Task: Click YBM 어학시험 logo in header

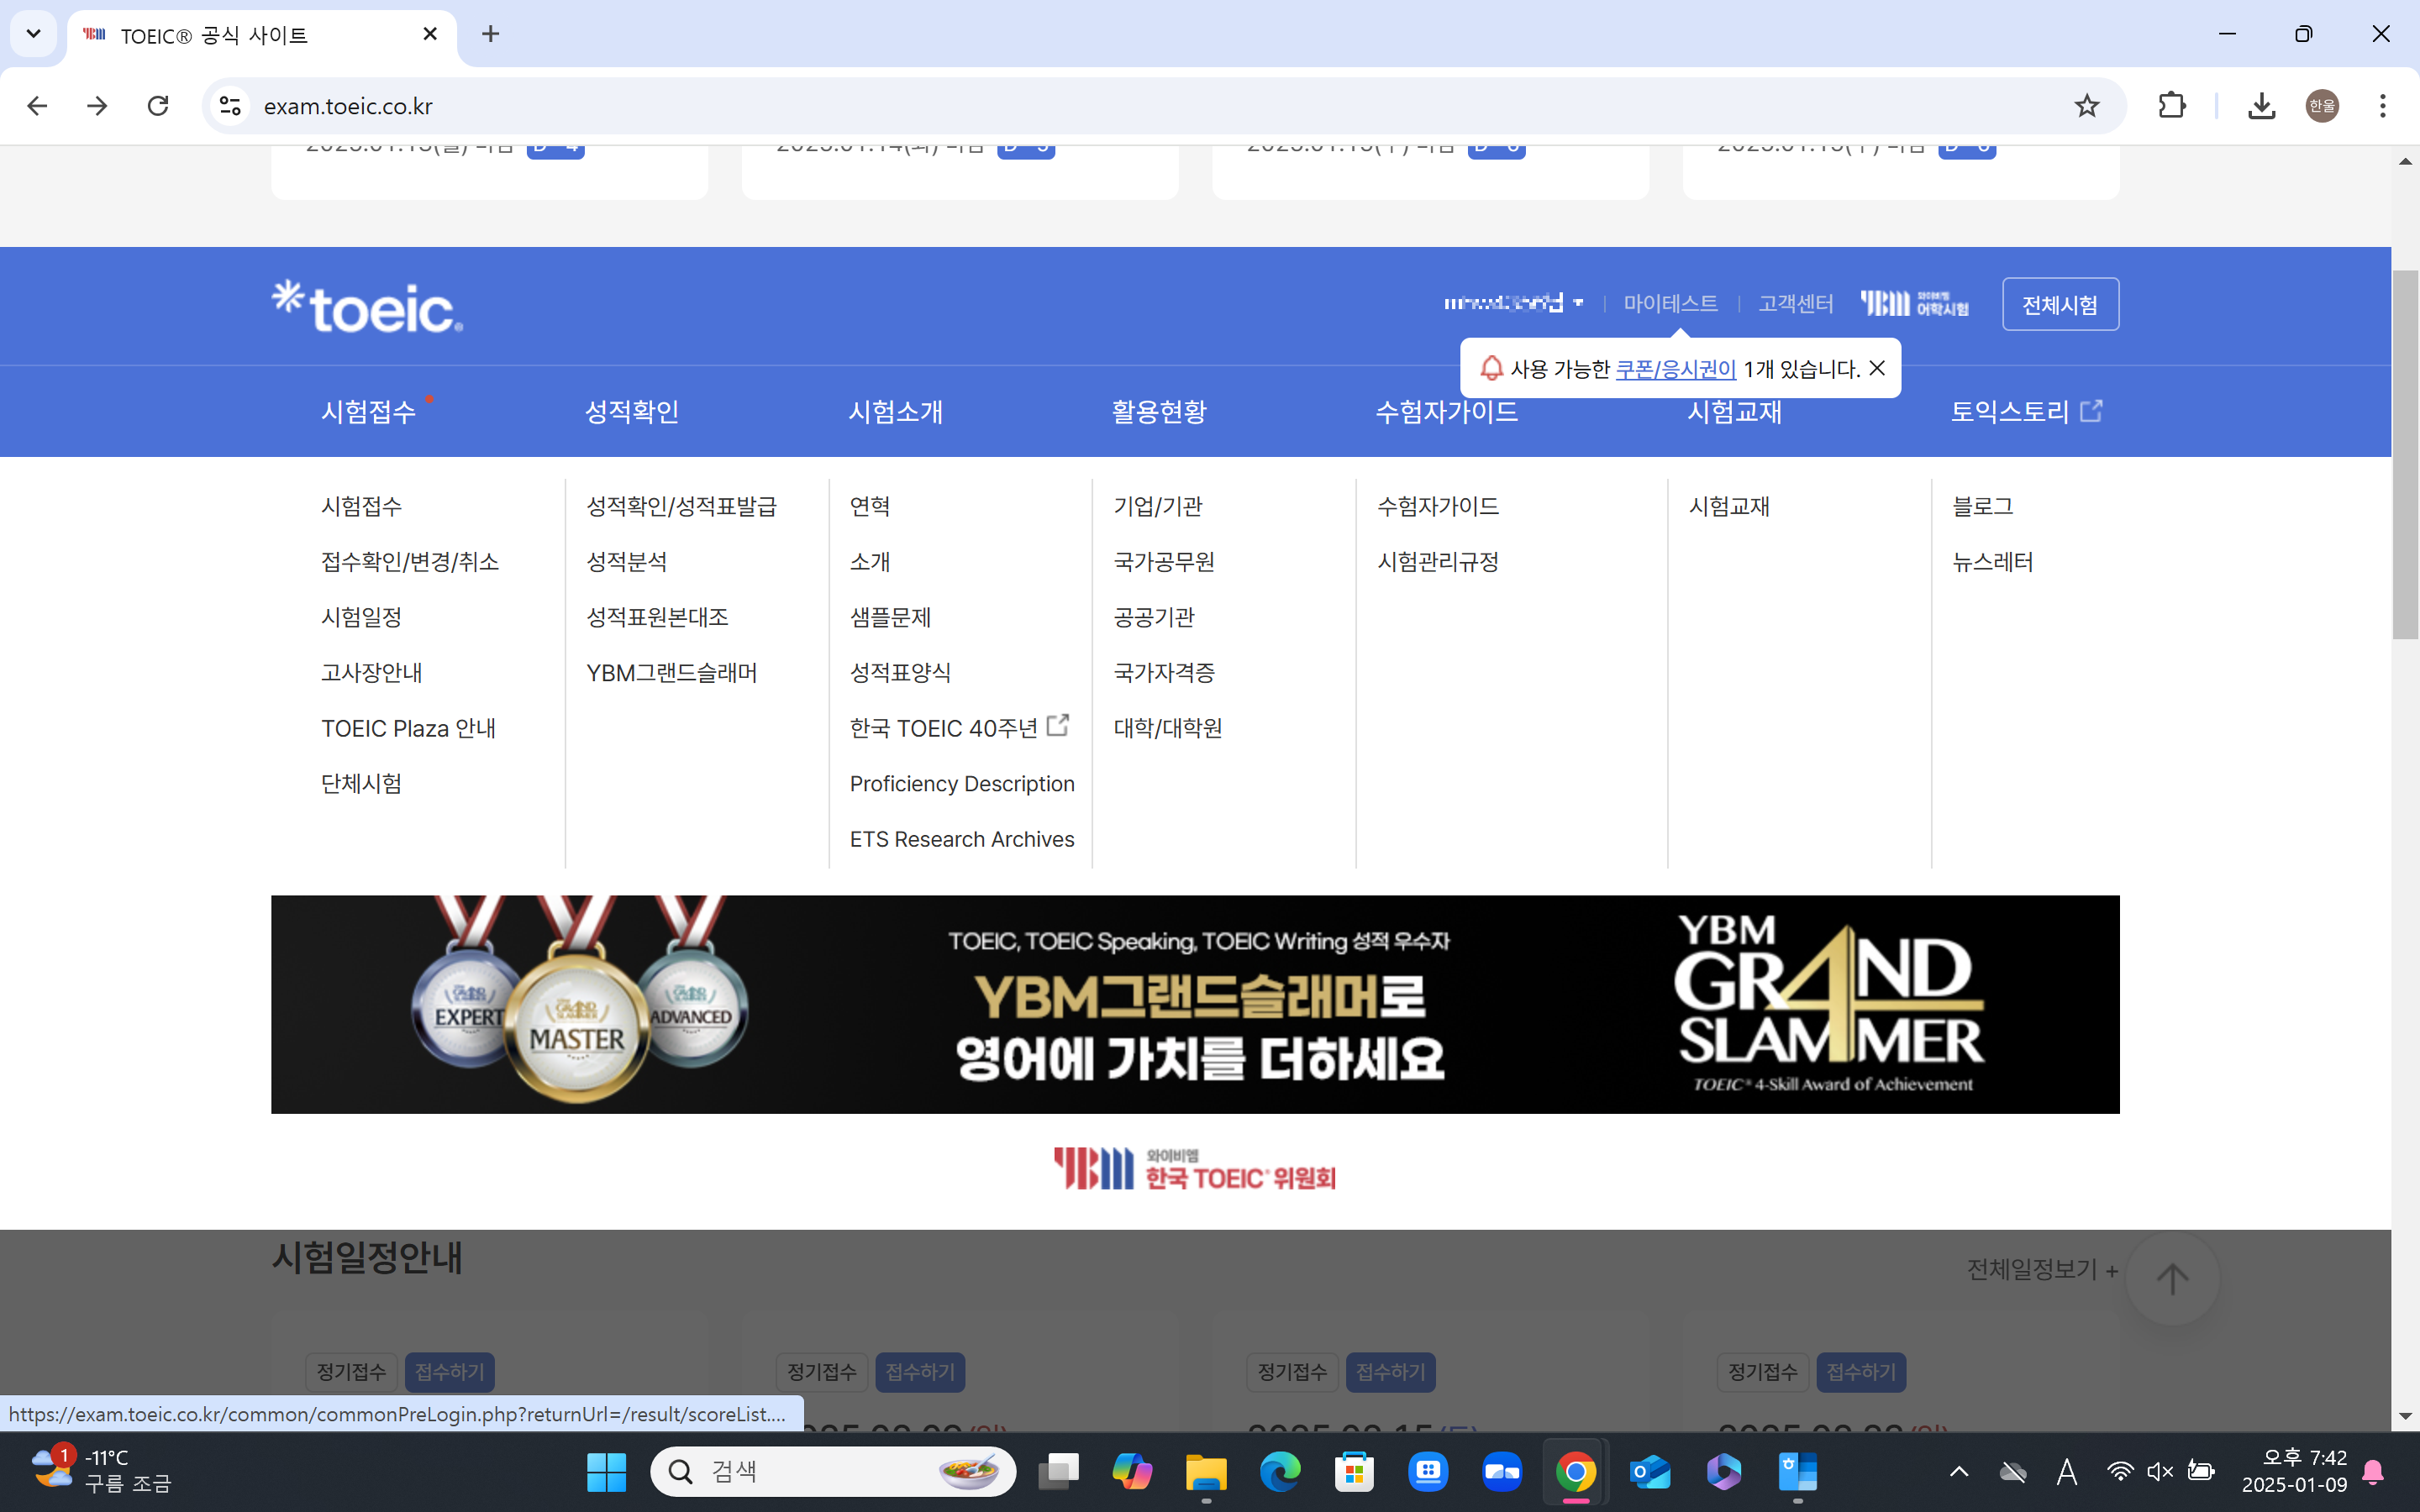Action: coord(1914,303)
